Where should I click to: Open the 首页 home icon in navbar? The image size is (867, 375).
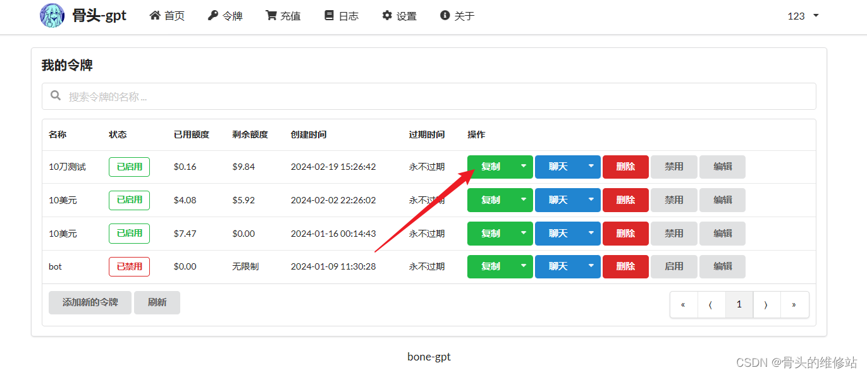point(166,16)
